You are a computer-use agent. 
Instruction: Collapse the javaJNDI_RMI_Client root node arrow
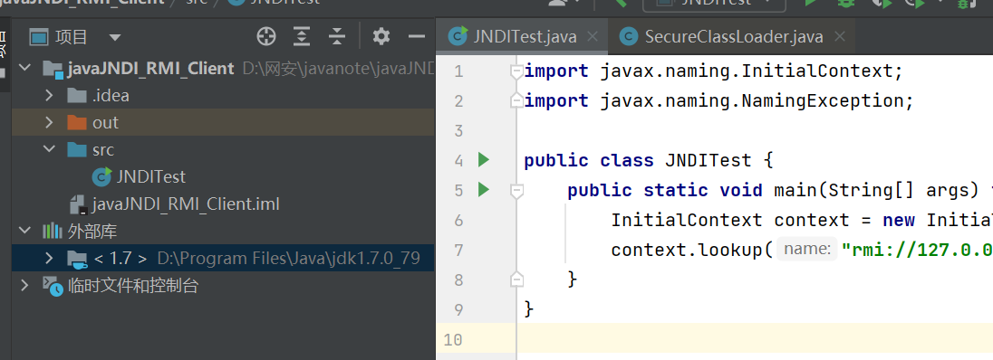[x=24, y=69]
